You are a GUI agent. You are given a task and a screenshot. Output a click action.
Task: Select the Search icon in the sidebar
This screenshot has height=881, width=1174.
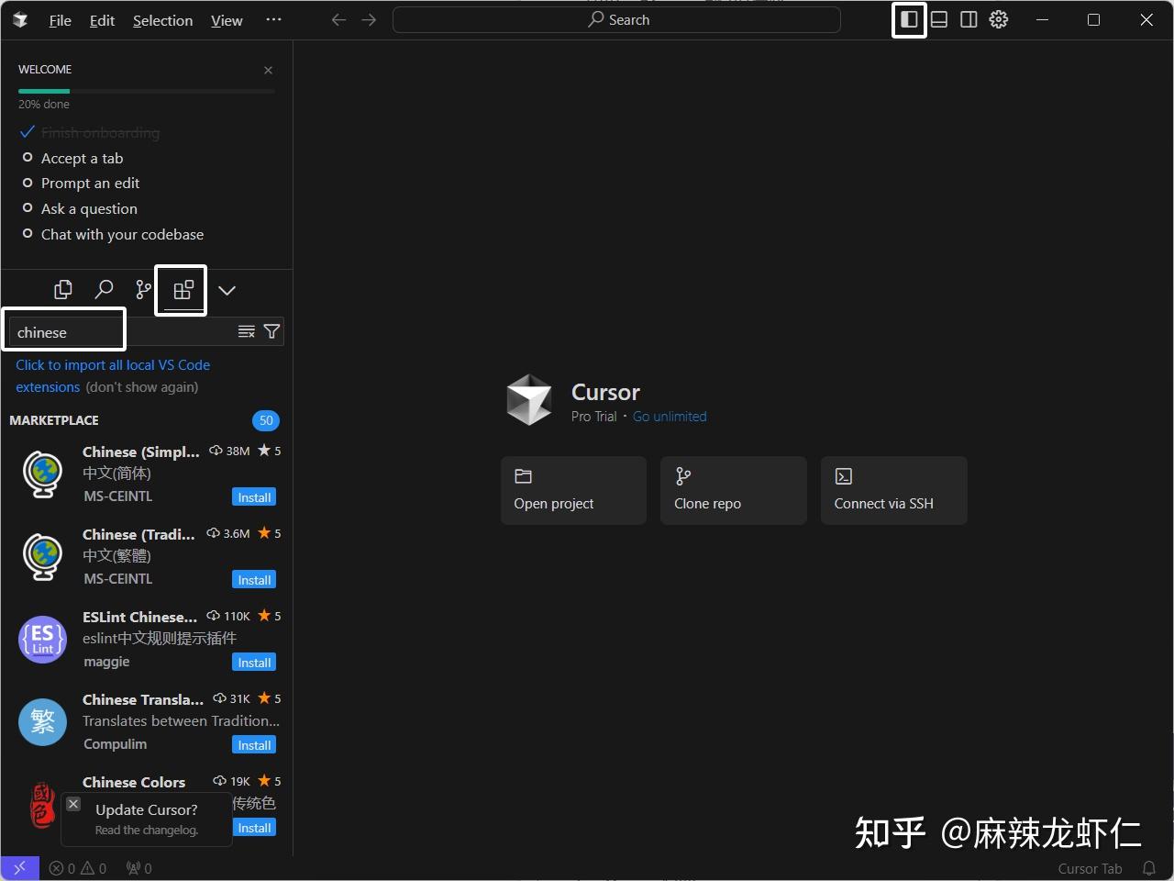pyautogui.click(x=103, y=289)
